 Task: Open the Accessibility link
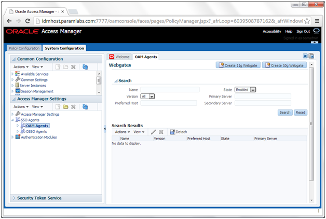pyautogui.click(x=271, y=31)
